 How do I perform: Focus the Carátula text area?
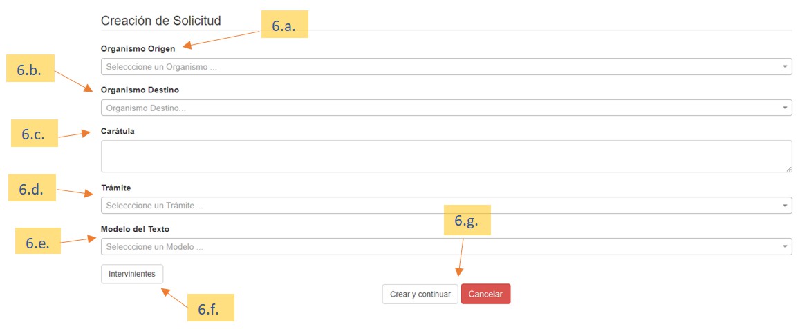(443, 157)
